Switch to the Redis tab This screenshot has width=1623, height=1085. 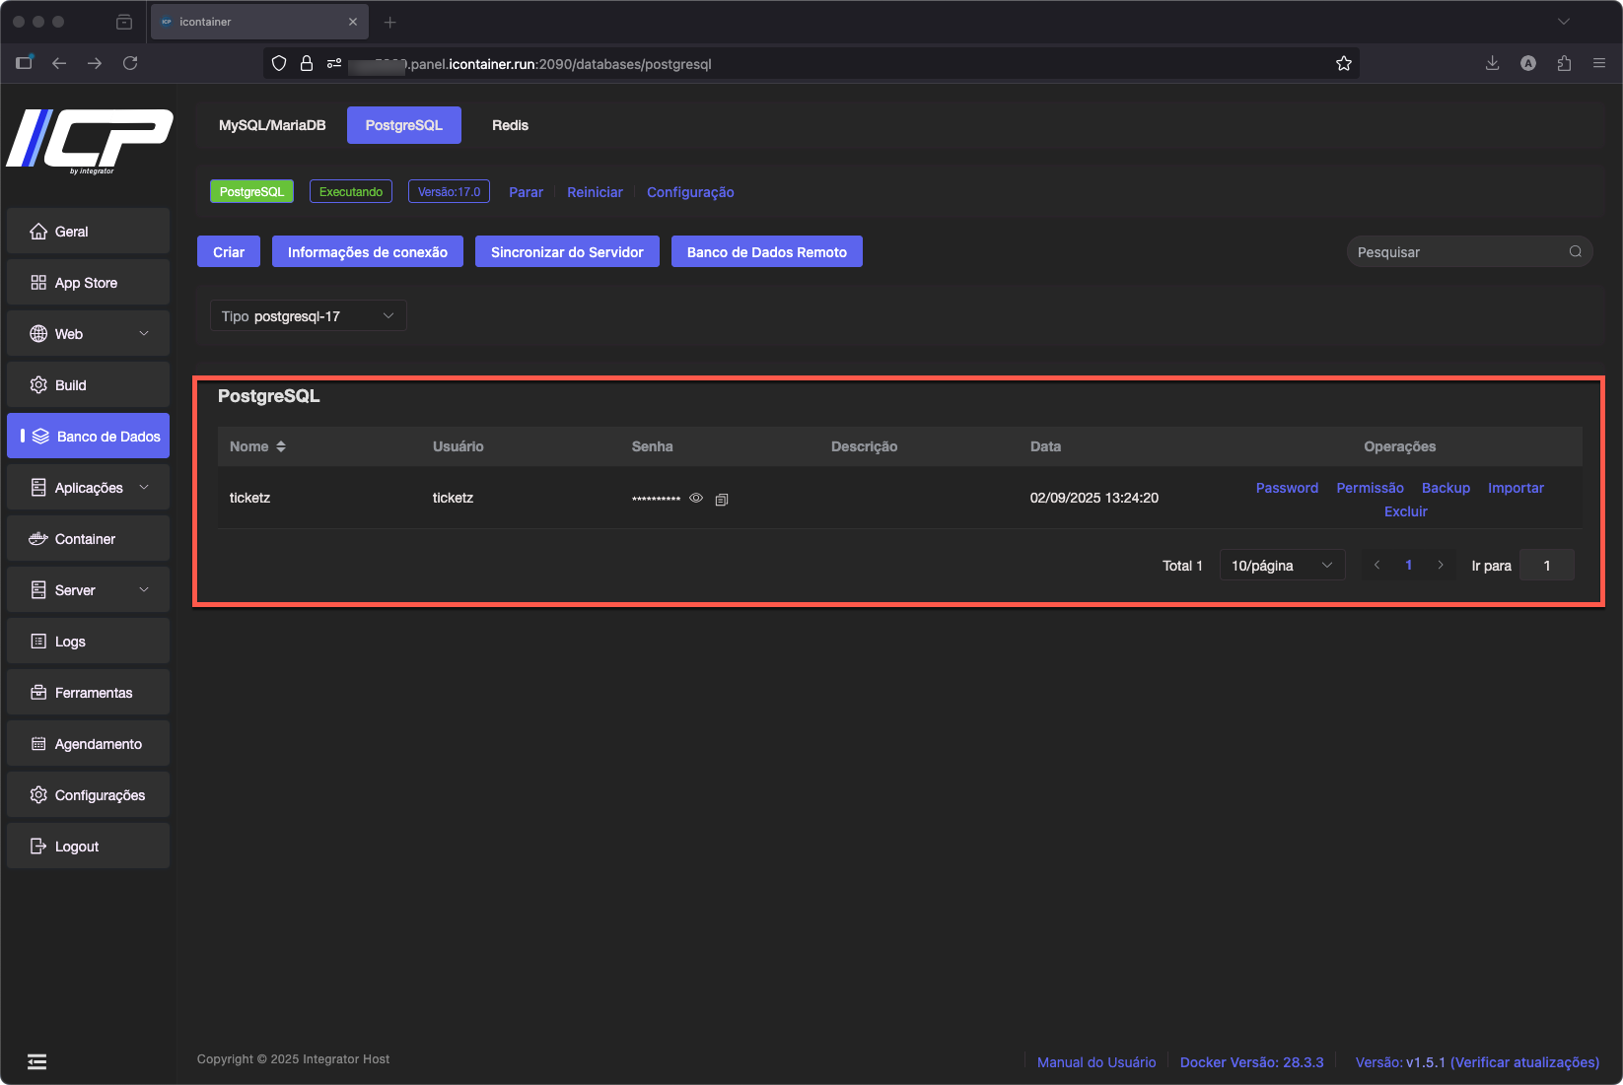coord(510,125)
